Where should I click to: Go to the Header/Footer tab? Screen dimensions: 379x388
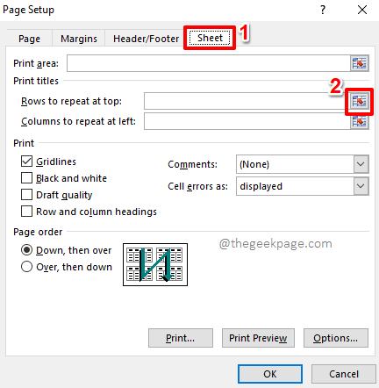[x=146, y=39]
